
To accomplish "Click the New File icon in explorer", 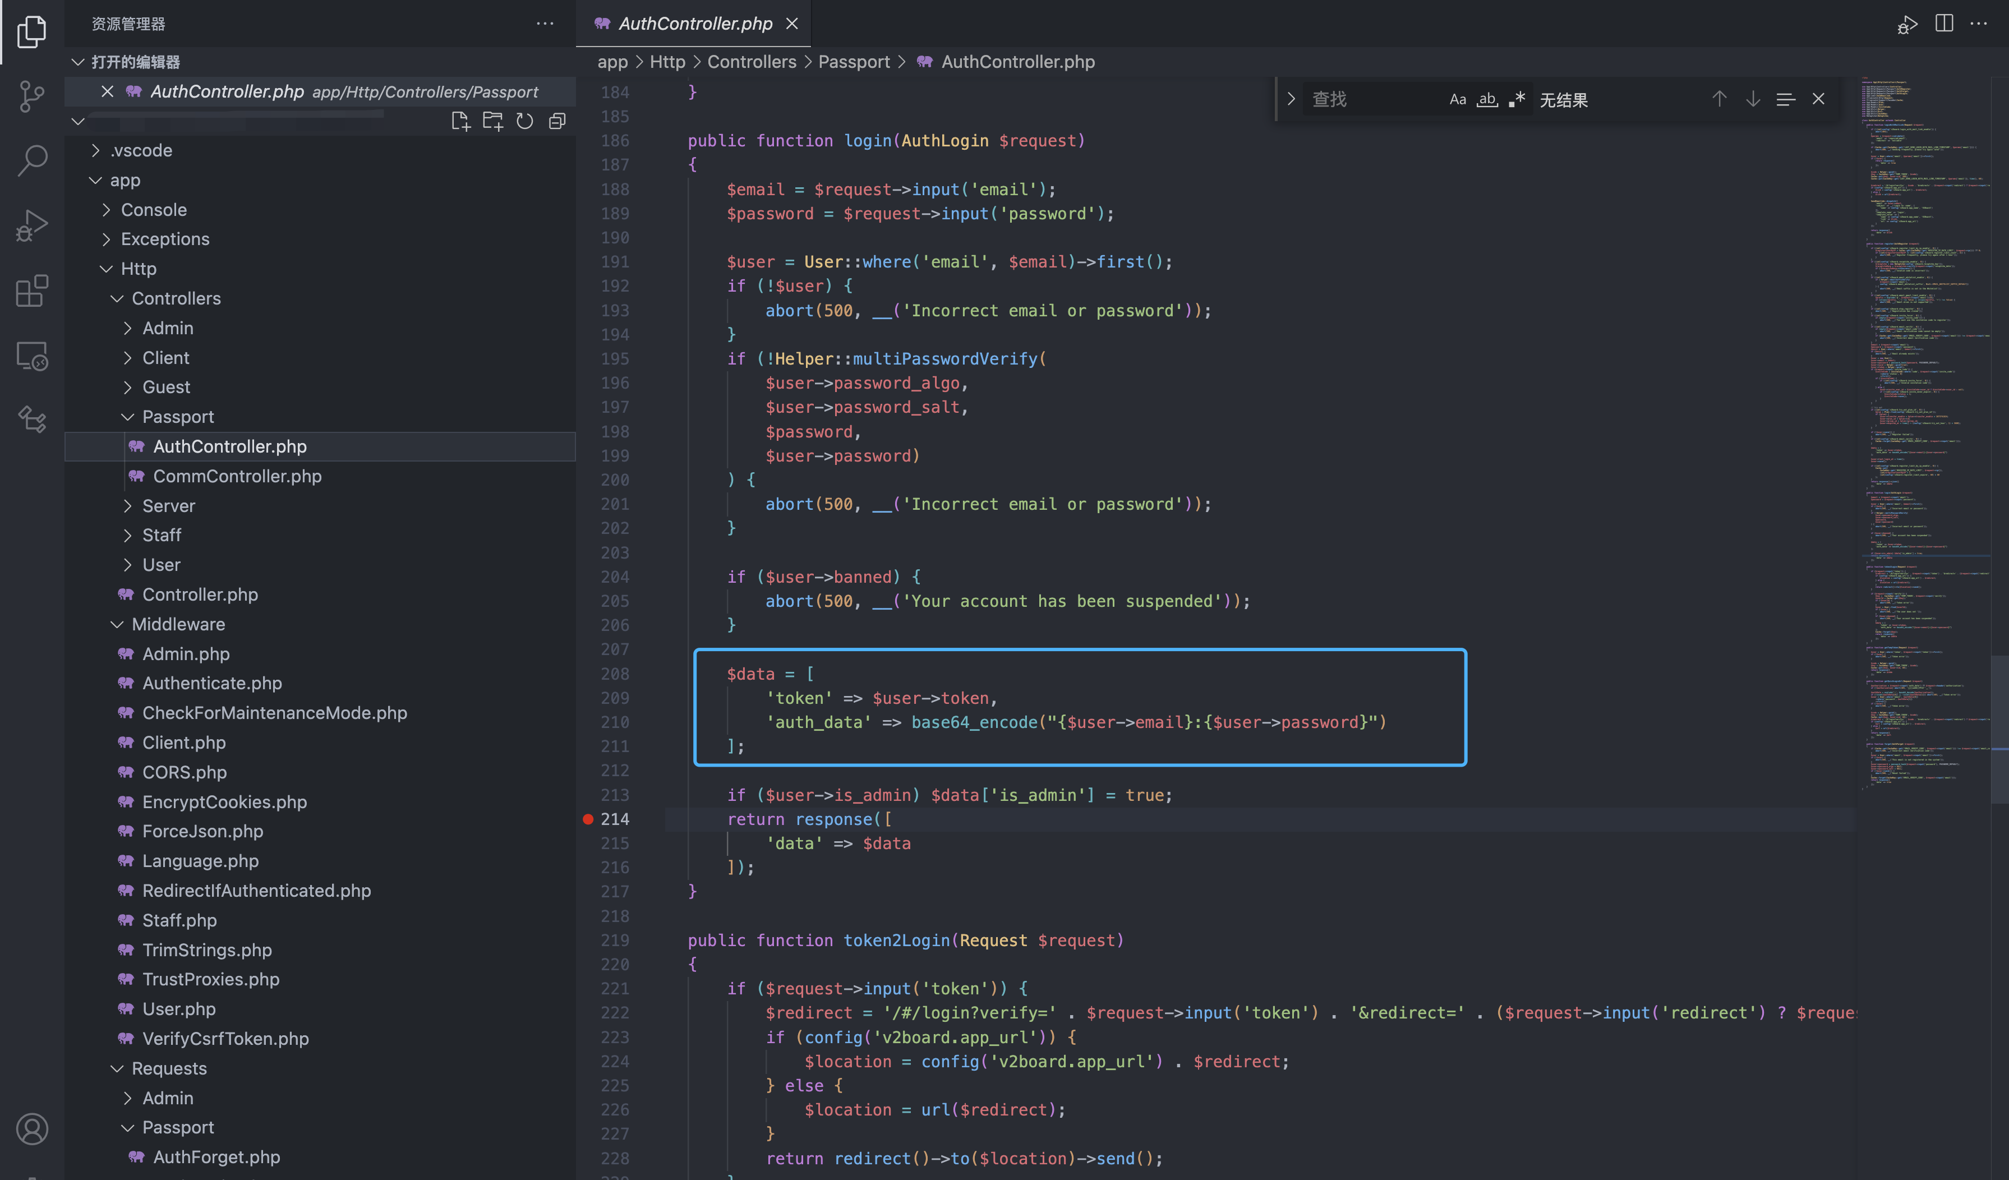I will pyautogui.click(x=460, y=121).
